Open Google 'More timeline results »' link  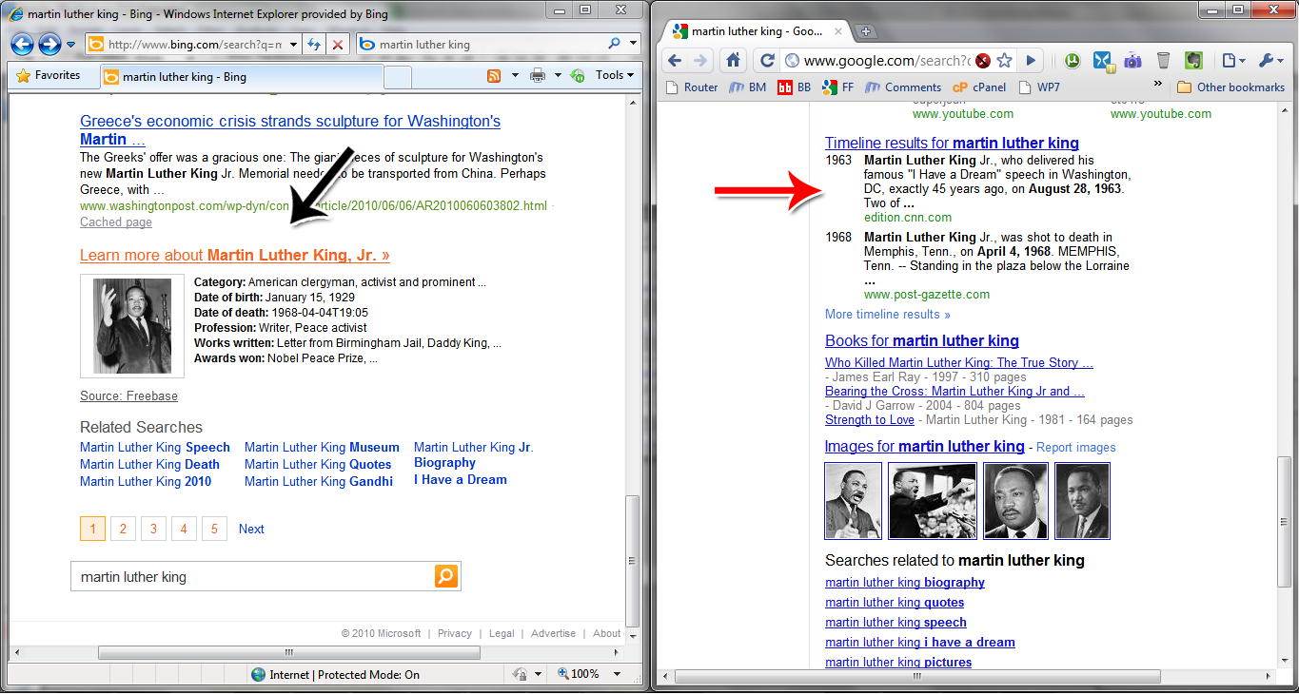click(887, 315)
